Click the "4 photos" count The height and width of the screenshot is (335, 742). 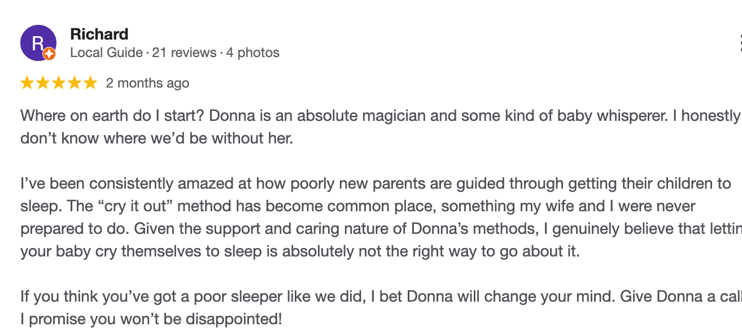(253, 53)
